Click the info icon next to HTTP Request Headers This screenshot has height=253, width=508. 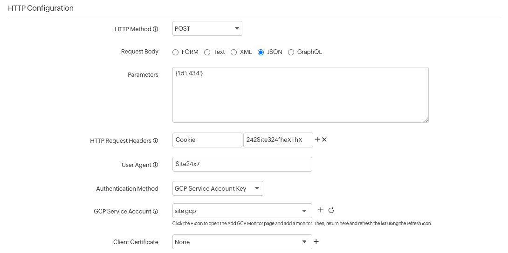coord(156,141)
